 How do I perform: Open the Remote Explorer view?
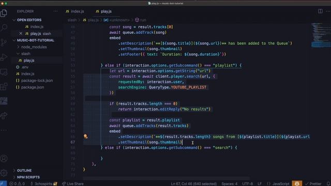4,72
